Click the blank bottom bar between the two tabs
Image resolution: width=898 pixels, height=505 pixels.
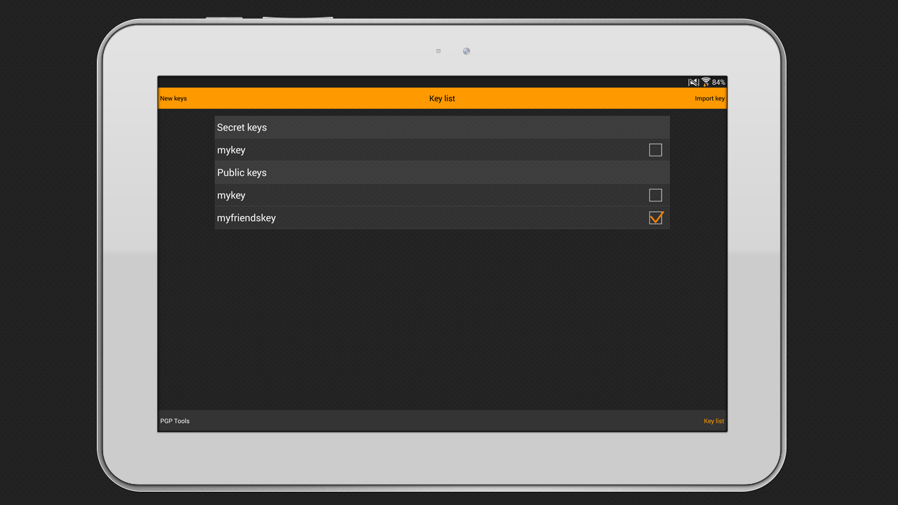point(442,421)
